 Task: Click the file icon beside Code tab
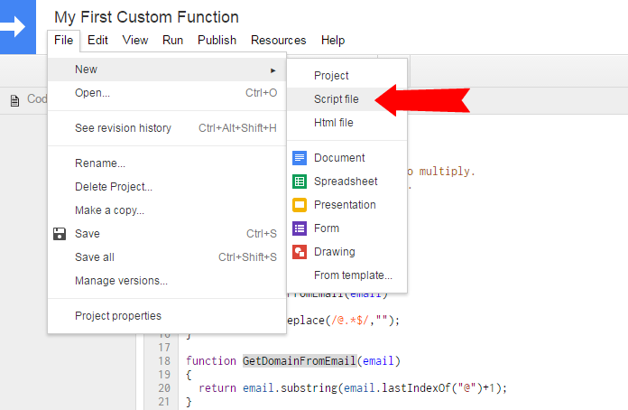tap(14, 100)
